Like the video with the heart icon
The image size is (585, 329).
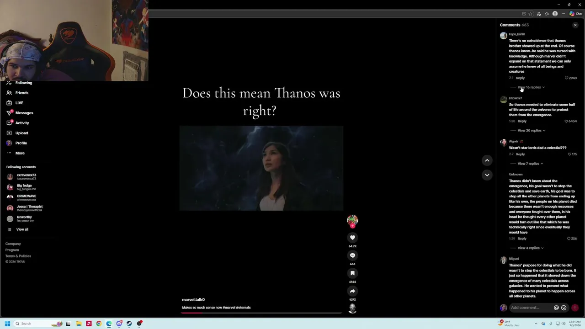click(x=352, y=238)
